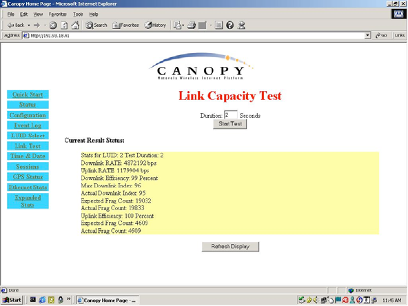The height and width of the screenshot is (306, 408).
Task: Click the Edit toolbar icon next to Print
Action: tap(202, 25)
